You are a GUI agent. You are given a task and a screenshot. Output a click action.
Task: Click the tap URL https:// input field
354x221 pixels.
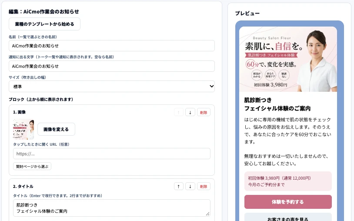pyautogui.click(x=111, y=154)
